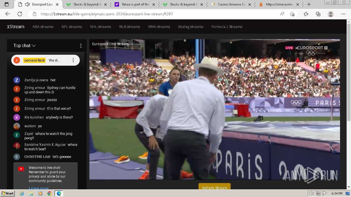This screenshot has width=351, height=197.
Task: Click the taskbar clock 6:34 PM
Action: pos(337,193)
